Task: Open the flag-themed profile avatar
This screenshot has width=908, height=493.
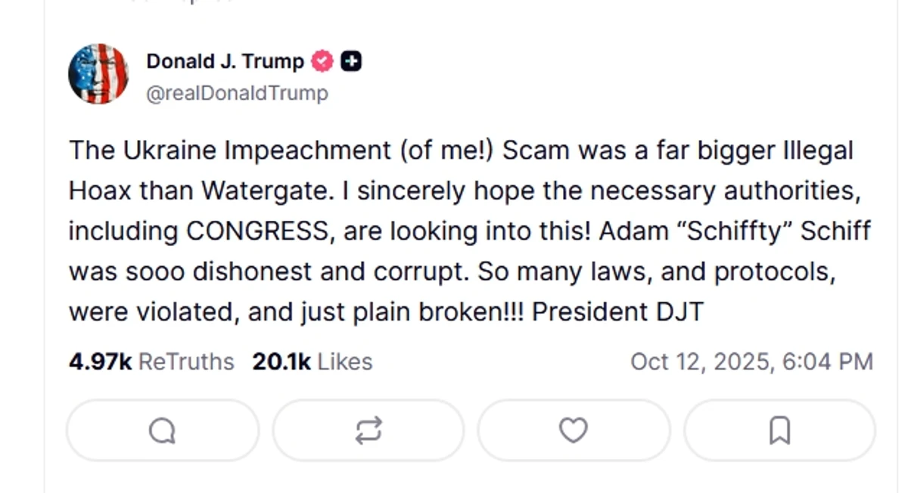Action: pos(98,73)
